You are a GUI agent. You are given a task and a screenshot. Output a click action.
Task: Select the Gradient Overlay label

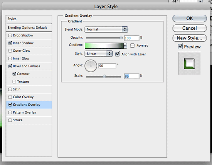(x=27, y=105)
